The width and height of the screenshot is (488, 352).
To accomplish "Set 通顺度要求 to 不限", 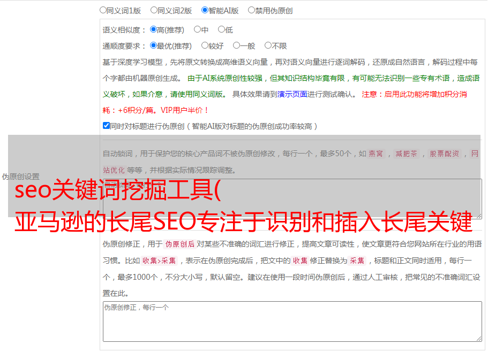I will 268,45.
